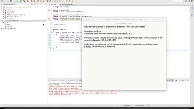The height and width of the screenshot is (109, 194).
Task: Maximize the Package Explorer panel
Action: point(45,4)
